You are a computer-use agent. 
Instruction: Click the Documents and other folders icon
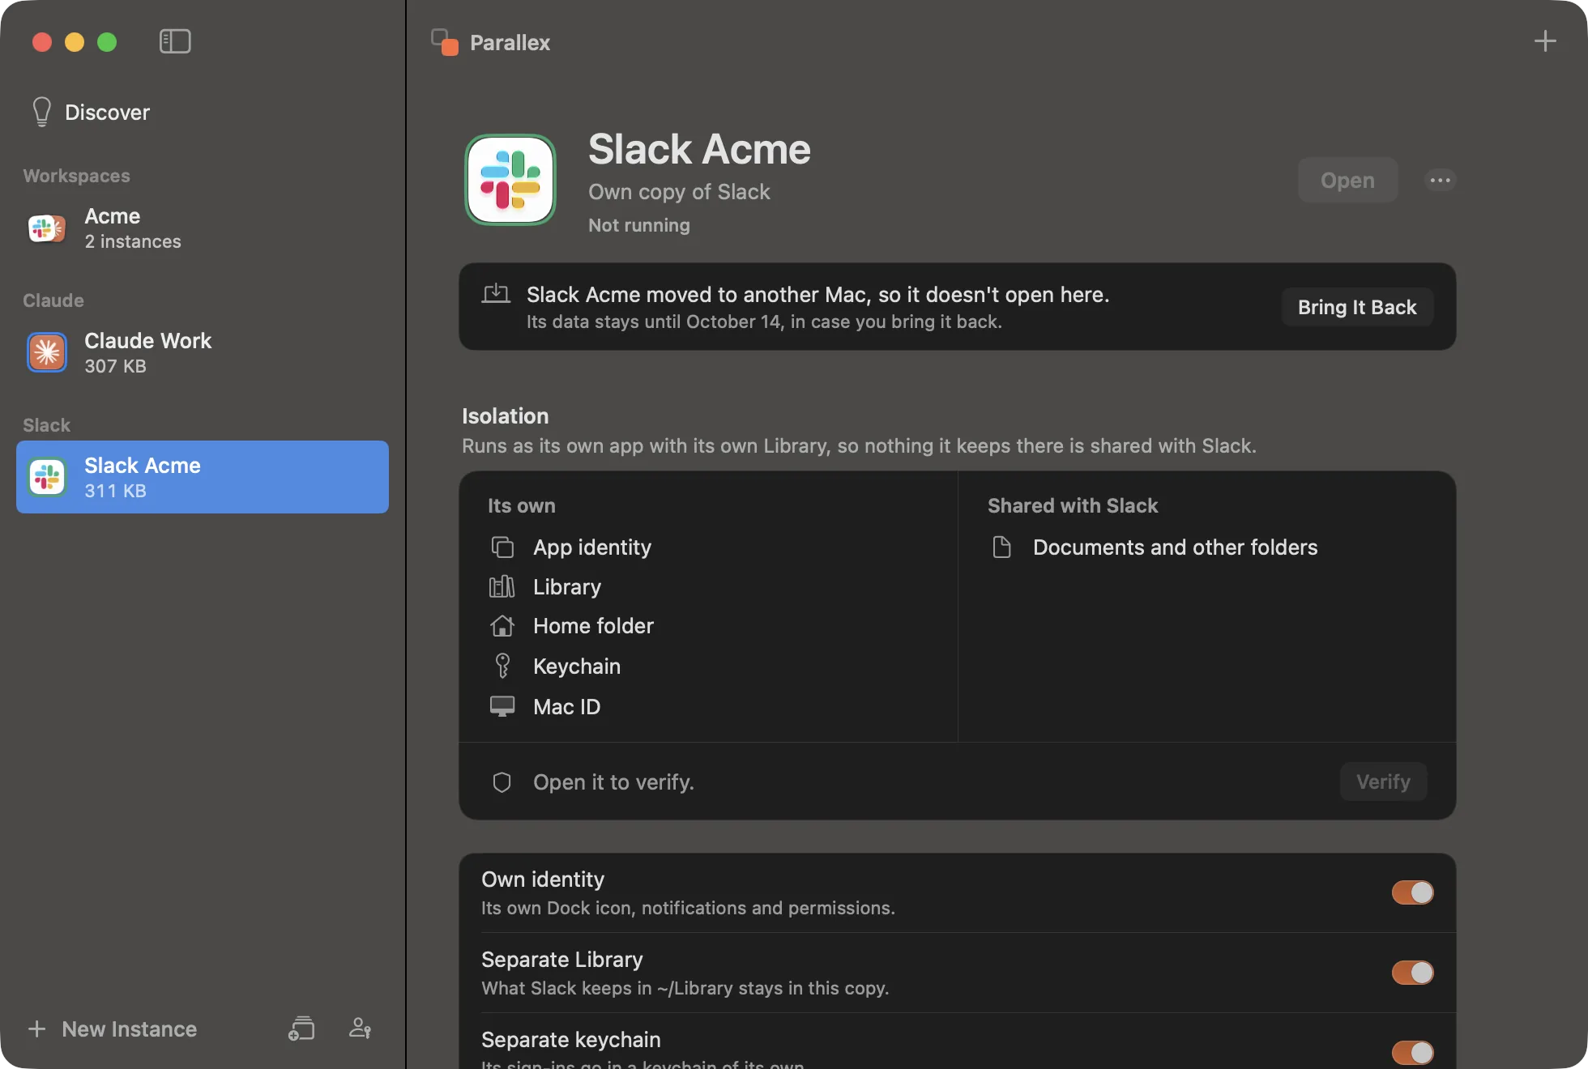tap(1002, 547)
